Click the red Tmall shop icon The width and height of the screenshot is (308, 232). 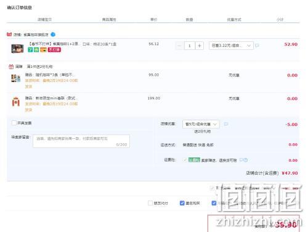pos(9,35)
